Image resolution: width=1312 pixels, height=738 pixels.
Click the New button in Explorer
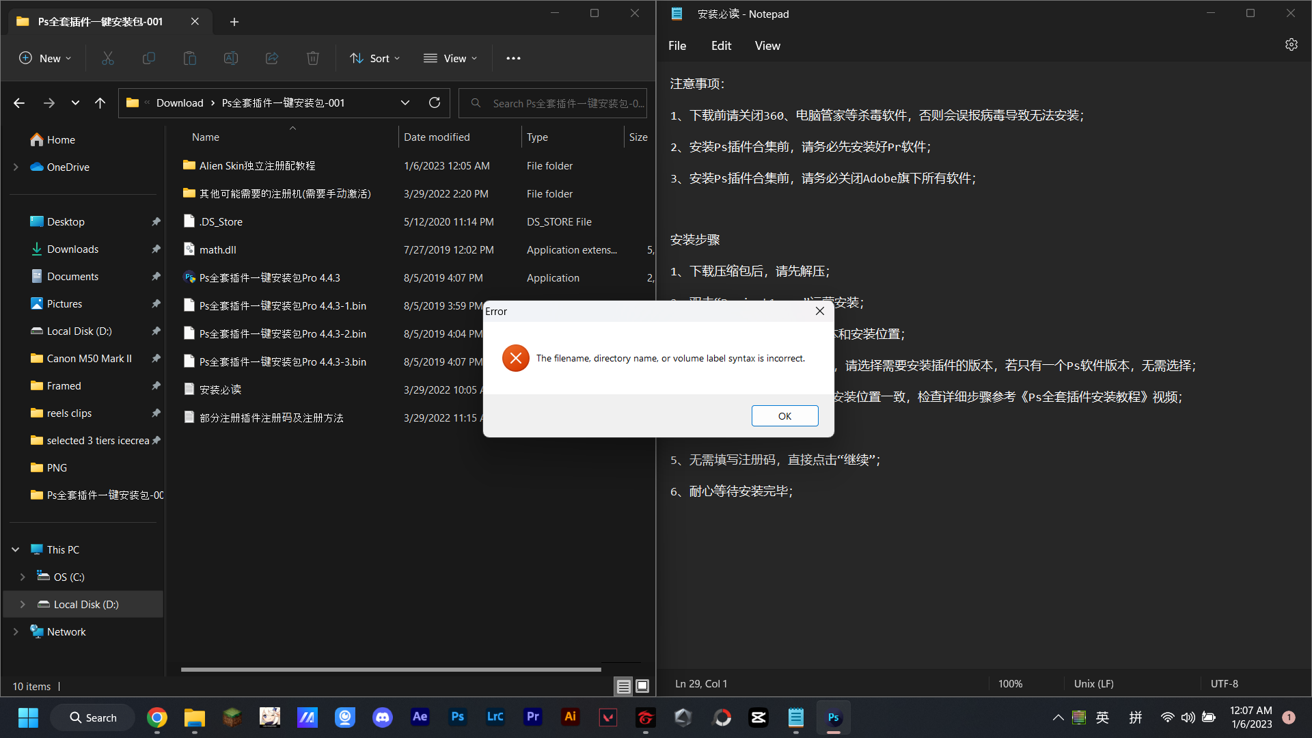(x=45, y=58)
